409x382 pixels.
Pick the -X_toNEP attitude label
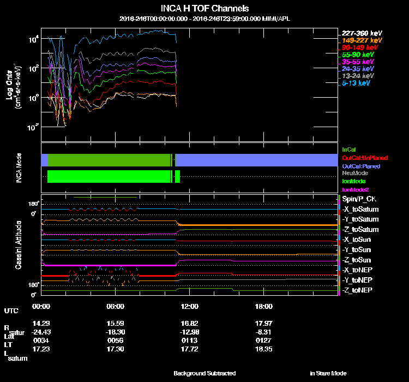tap(357, 270)
